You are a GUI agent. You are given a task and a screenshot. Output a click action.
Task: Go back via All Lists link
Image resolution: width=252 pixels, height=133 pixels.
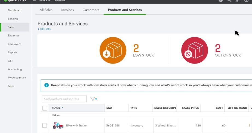point(44,29)
